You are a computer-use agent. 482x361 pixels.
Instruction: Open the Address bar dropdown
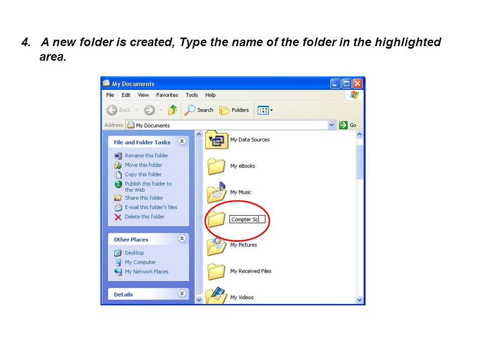[331, 125]
